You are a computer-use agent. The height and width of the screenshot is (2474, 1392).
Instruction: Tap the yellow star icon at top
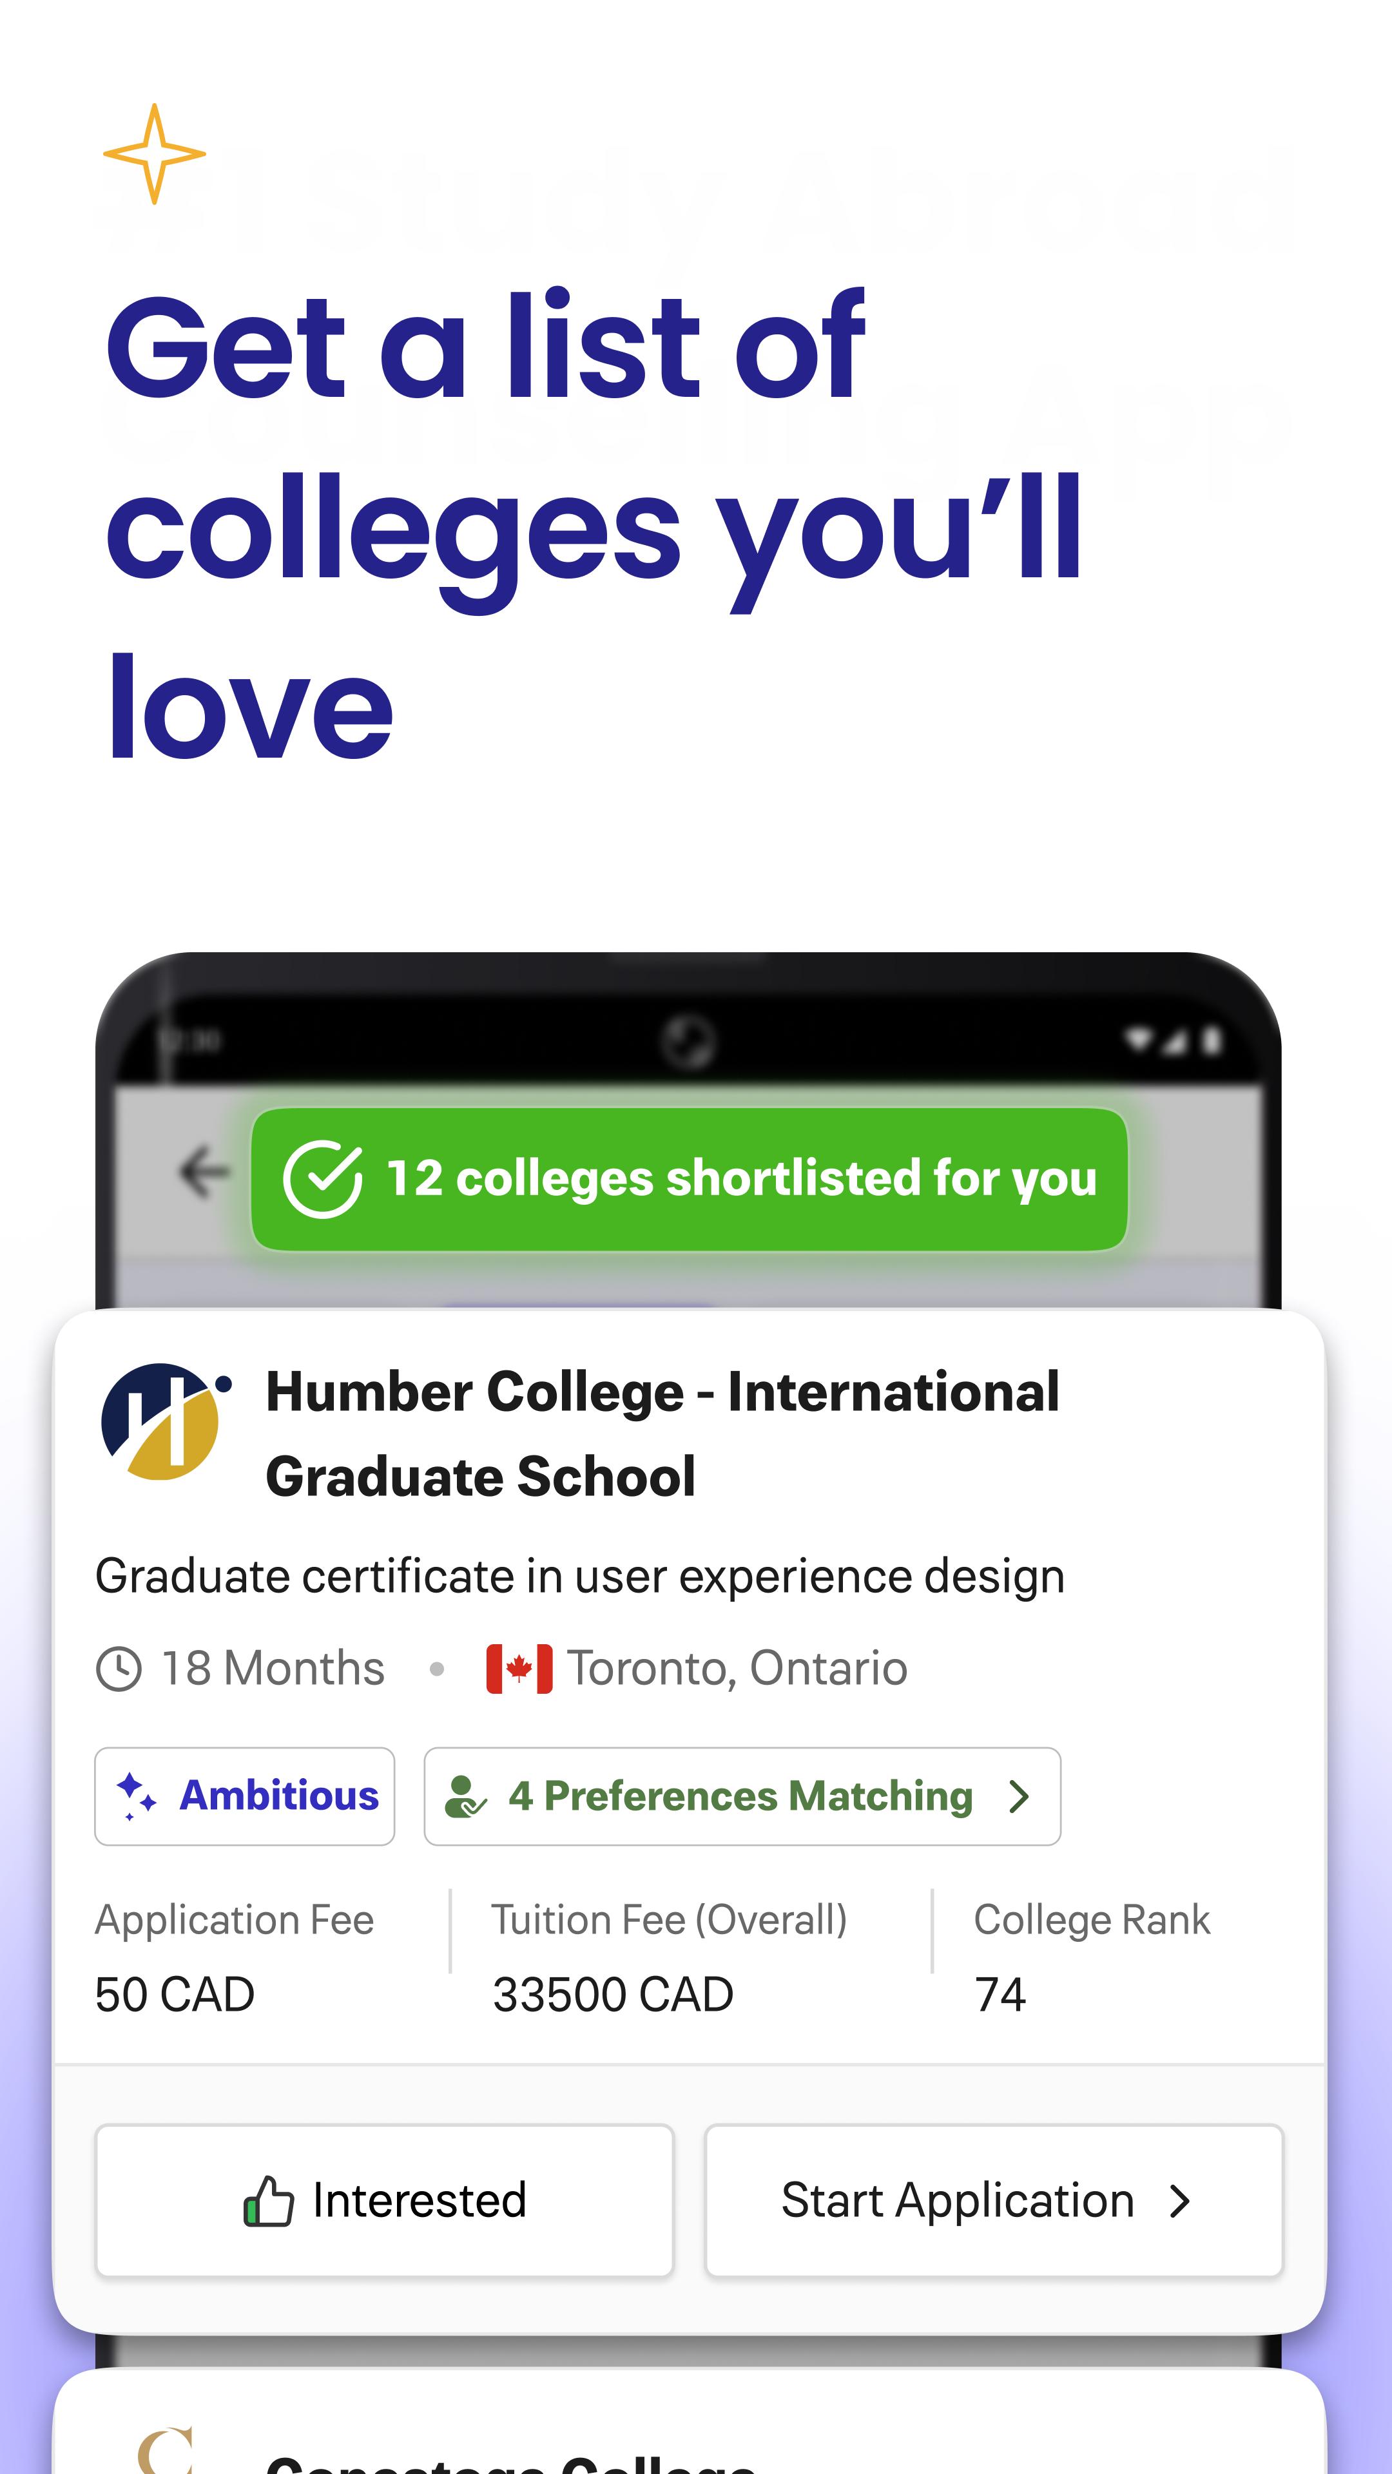154,154
